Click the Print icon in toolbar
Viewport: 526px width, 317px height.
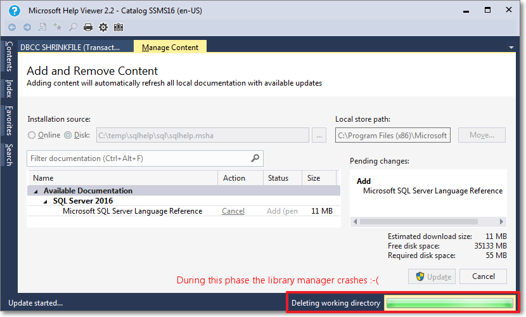tap(88, 27)
